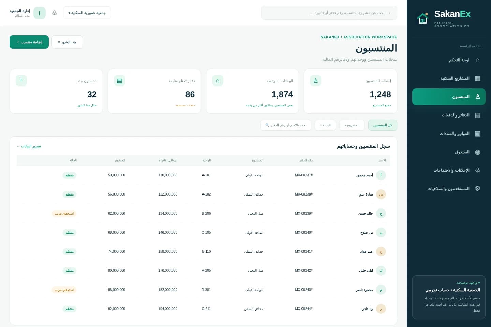Click the ledger icon on دفاتر تحتاج متابعة card
491x327 pixels.
[x=119, y=81]
